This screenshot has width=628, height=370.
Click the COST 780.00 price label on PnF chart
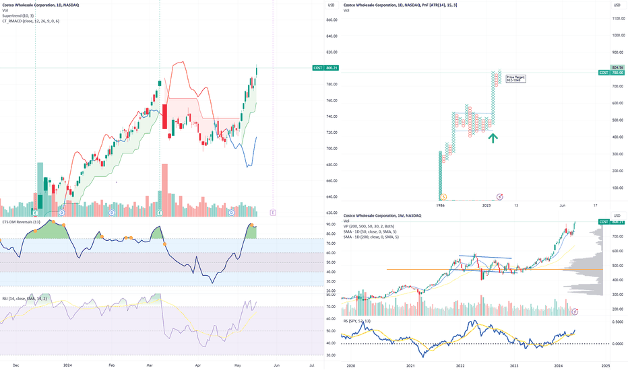pos(611,73)
